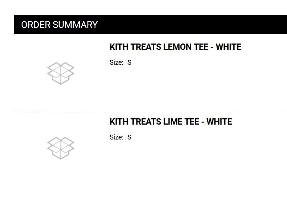Click the Size label under Lemon Tee
This screenshot has width=287, height=199.
pos(116,62)
